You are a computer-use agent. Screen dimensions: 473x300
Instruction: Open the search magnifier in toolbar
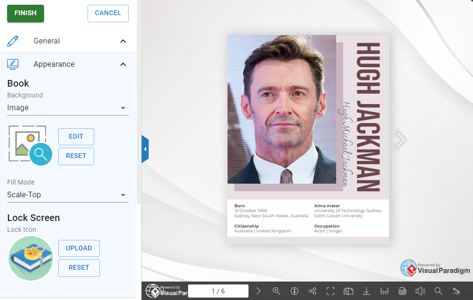(x=438, y=291)
